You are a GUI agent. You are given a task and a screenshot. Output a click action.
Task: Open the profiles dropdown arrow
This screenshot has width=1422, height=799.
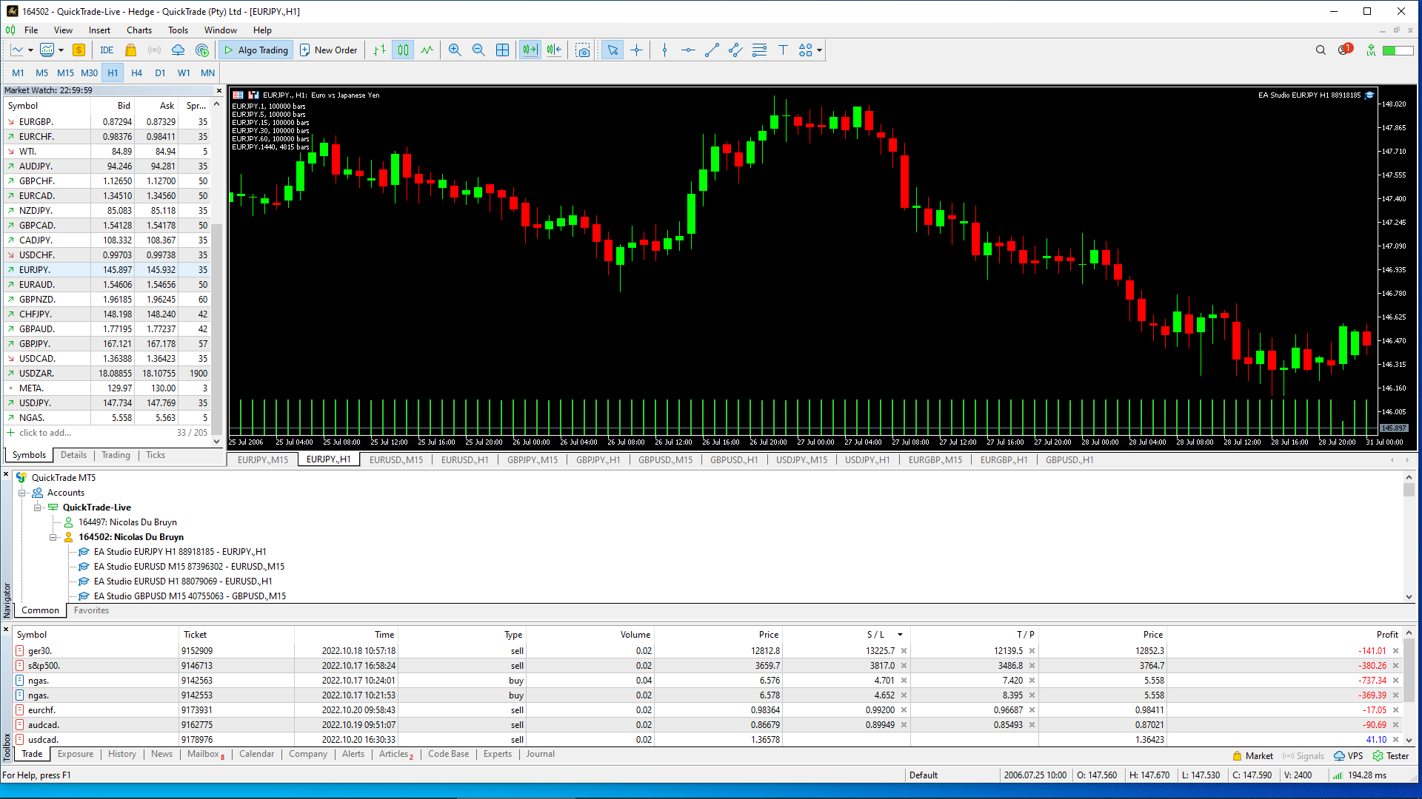tap(61, 50)
